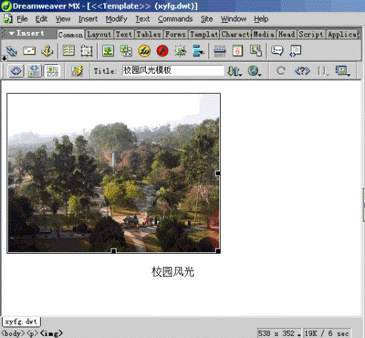Image resolution: width=365 pixels, height=338 pixels.
Task: Toggle Show Code and Design Views
Action: point(34,71)
